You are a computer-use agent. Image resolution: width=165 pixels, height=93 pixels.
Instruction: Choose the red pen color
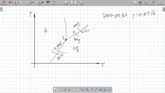tap(13, 2)
